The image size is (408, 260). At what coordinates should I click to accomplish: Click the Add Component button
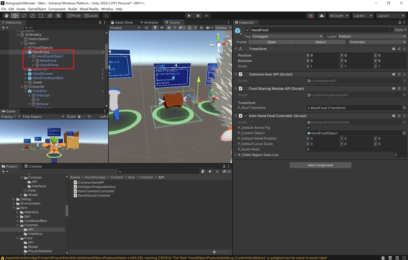point(320,165)
